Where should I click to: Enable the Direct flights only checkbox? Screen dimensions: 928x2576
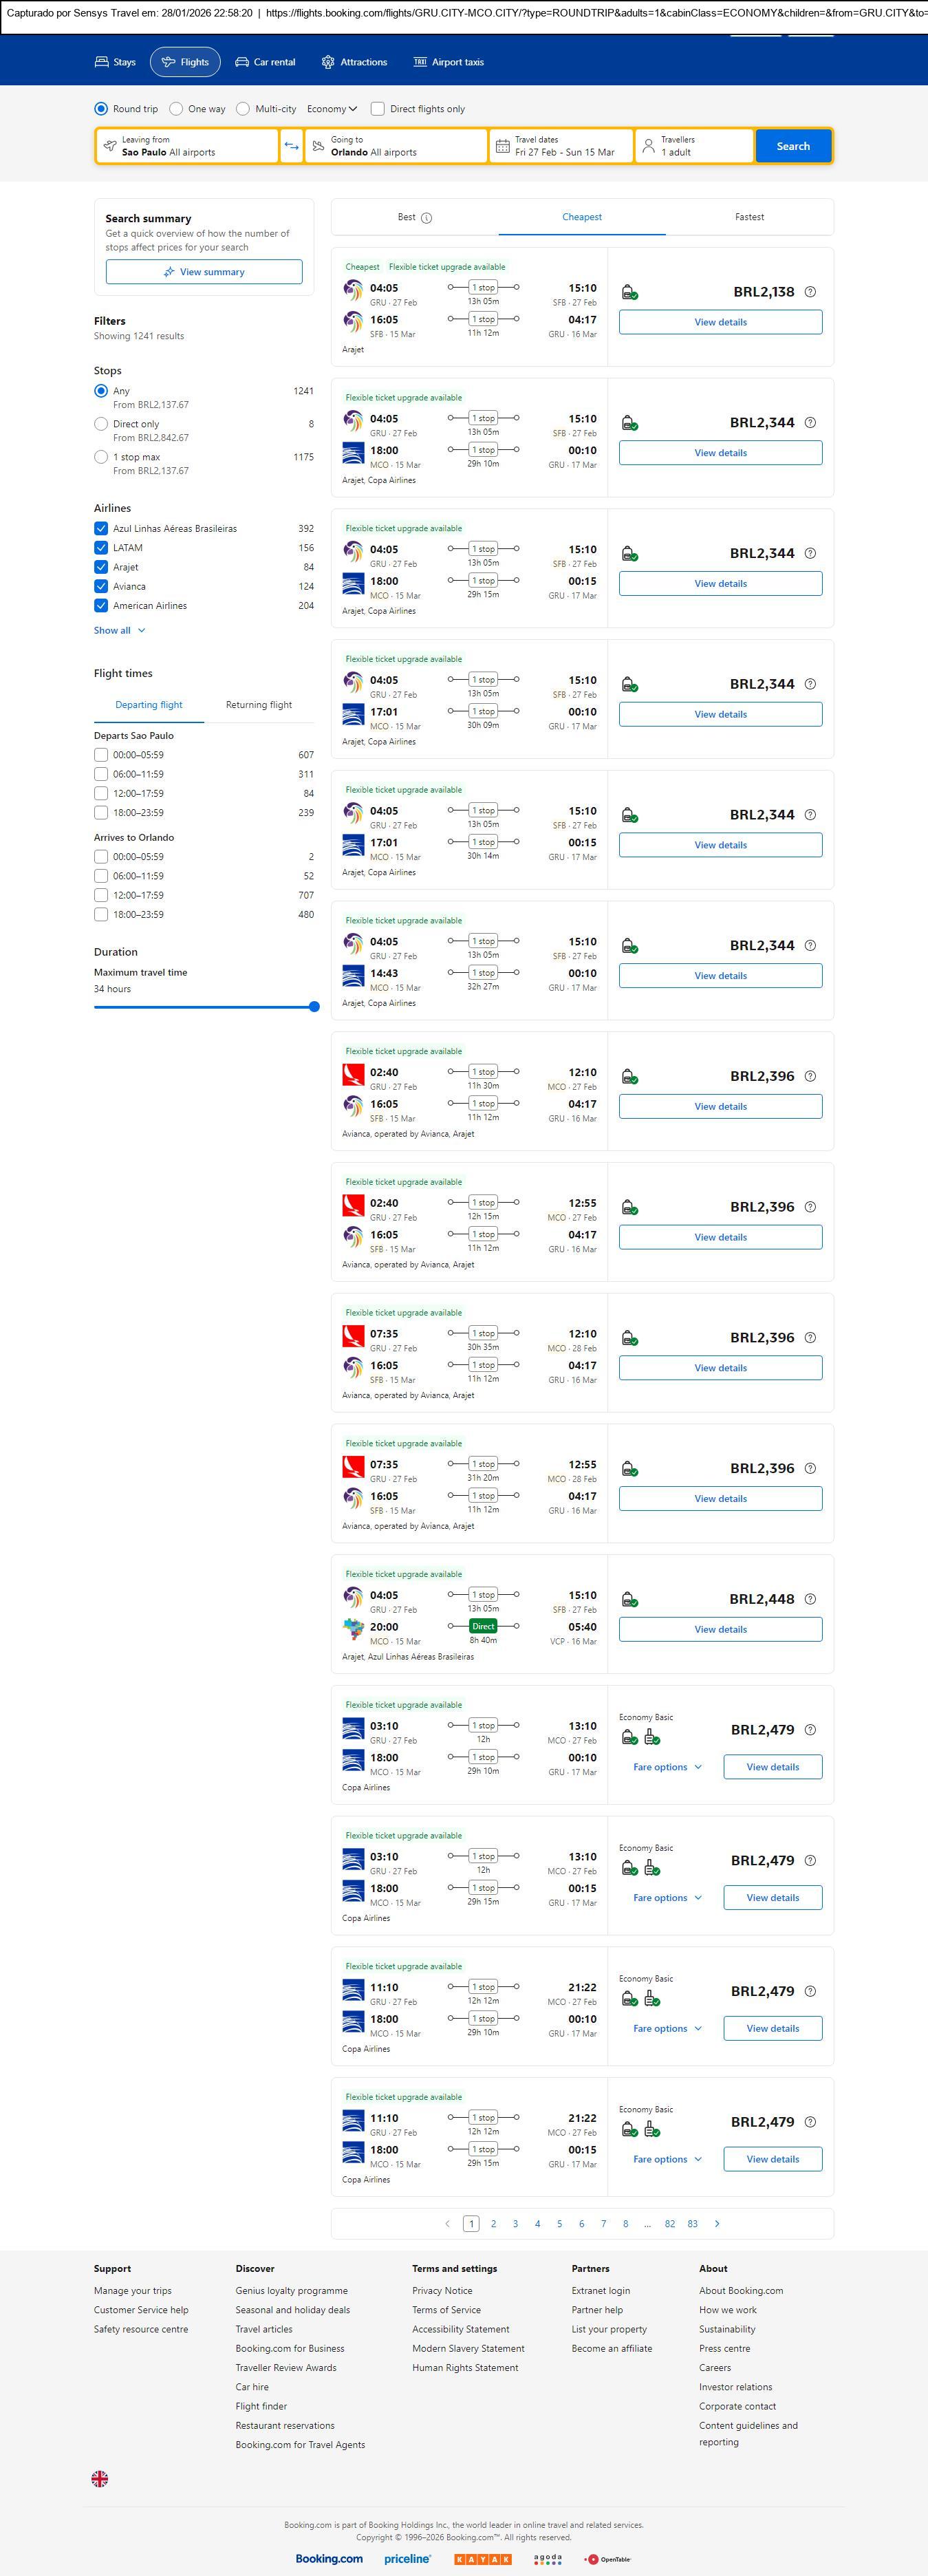tap(378, 109)
